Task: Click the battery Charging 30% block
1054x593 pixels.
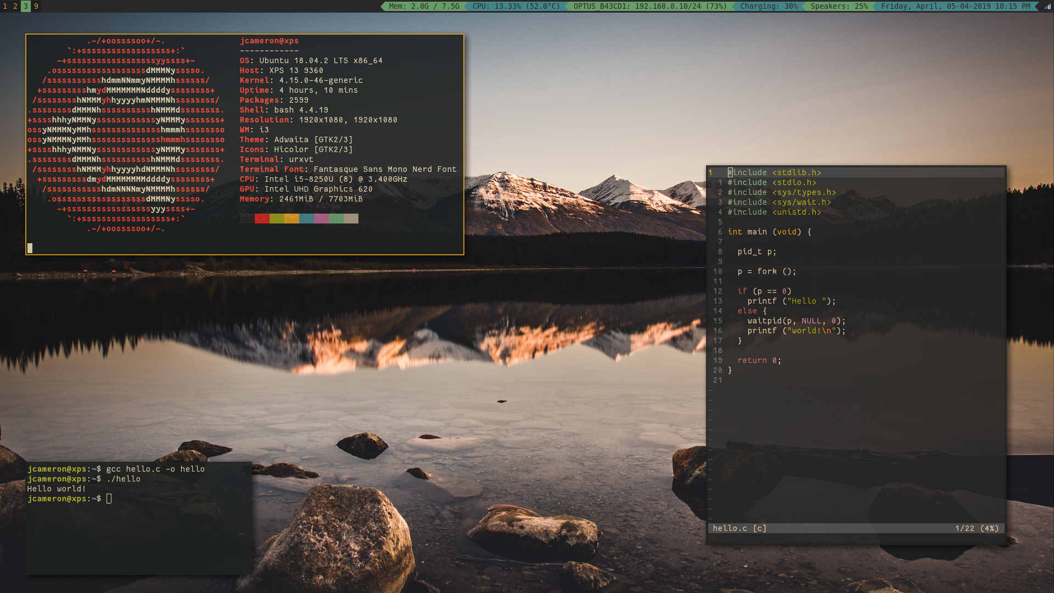Action: pos(769,6)
